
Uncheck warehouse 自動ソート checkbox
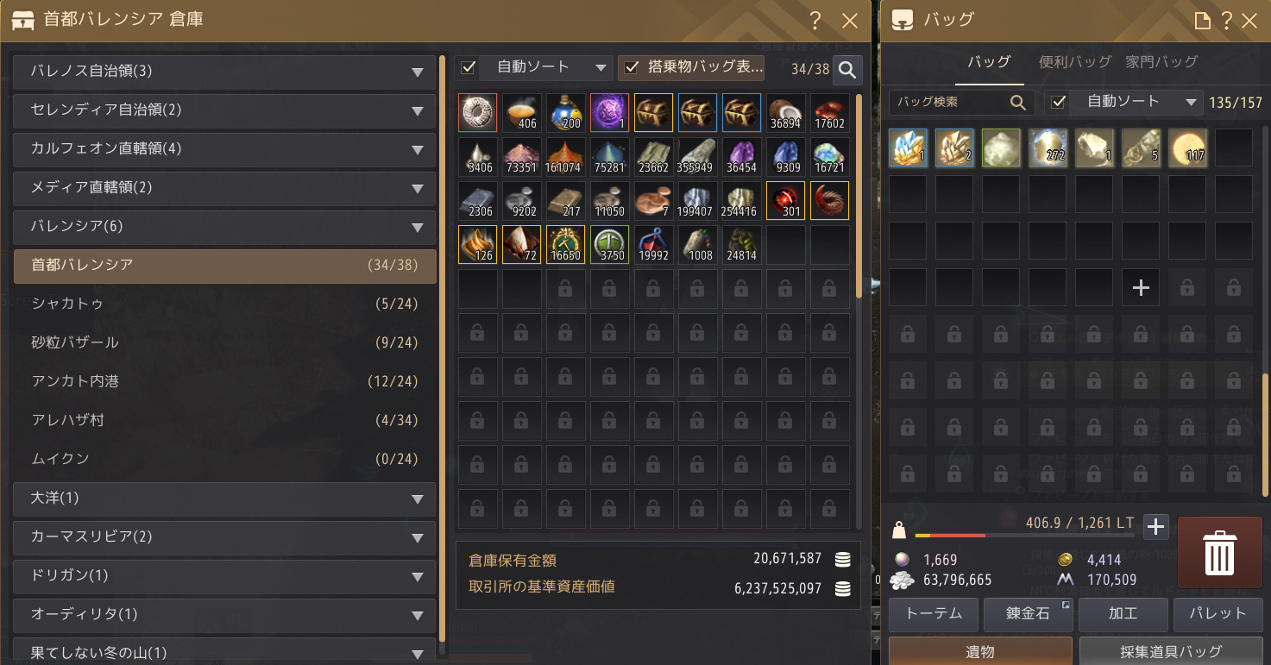click(x=469, y=67)
